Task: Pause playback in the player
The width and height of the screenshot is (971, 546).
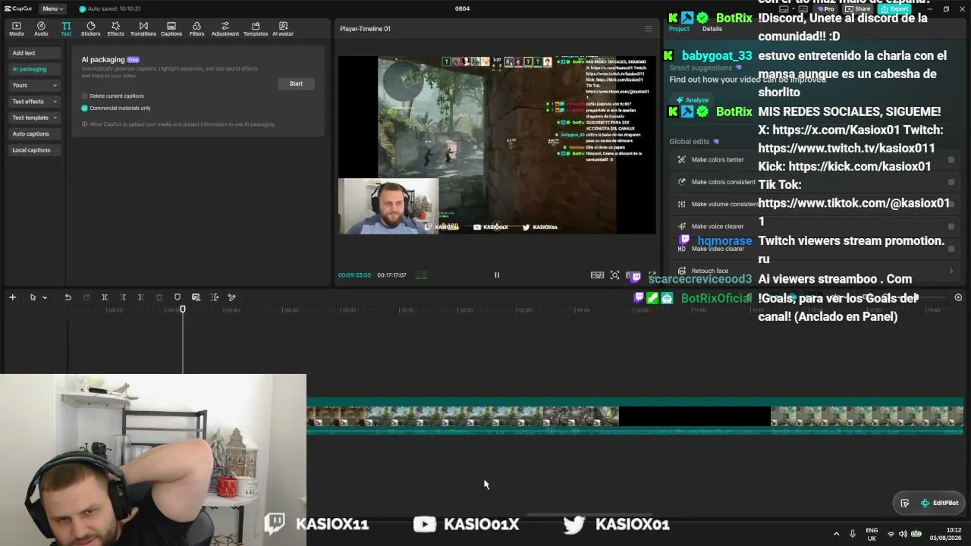Action: pos(497,275)
